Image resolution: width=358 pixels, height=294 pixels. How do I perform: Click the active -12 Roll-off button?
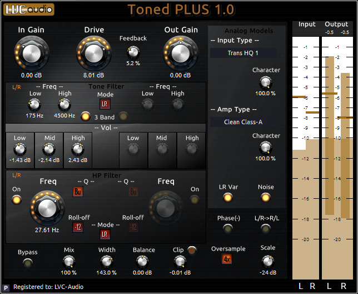pos(78,227)
